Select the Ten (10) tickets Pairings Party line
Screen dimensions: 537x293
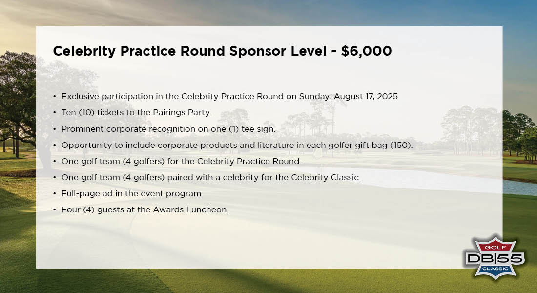136,112
